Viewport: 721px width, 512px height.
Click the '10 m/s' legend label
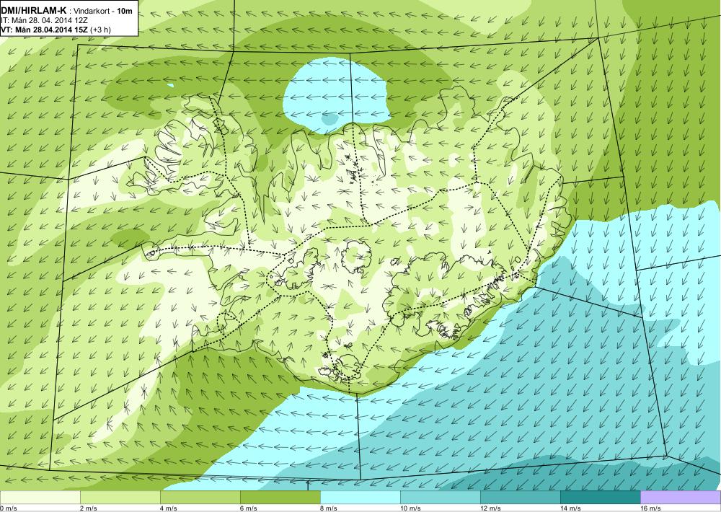point(410,508)
